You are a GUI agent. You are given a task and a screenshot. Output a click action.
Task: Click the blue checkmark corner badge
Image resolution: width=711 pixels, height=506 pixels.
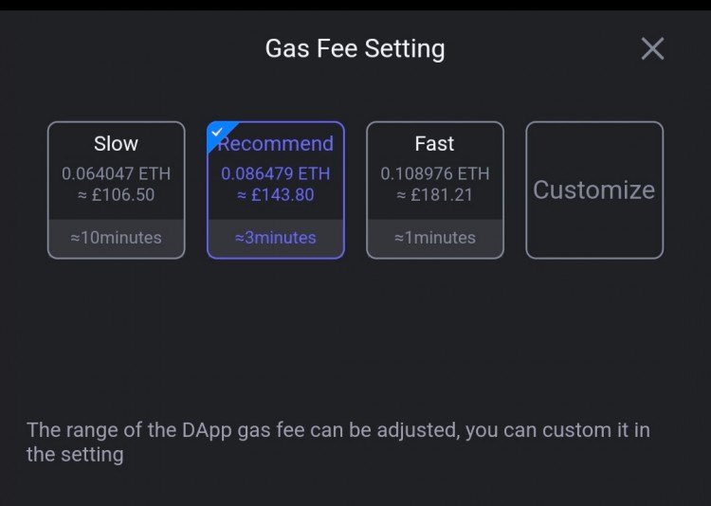click(219, 134)
